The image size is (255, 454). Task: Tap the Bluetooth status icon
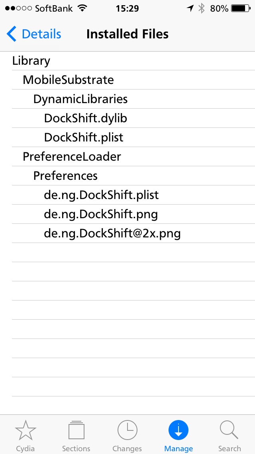tap(201, 8)
